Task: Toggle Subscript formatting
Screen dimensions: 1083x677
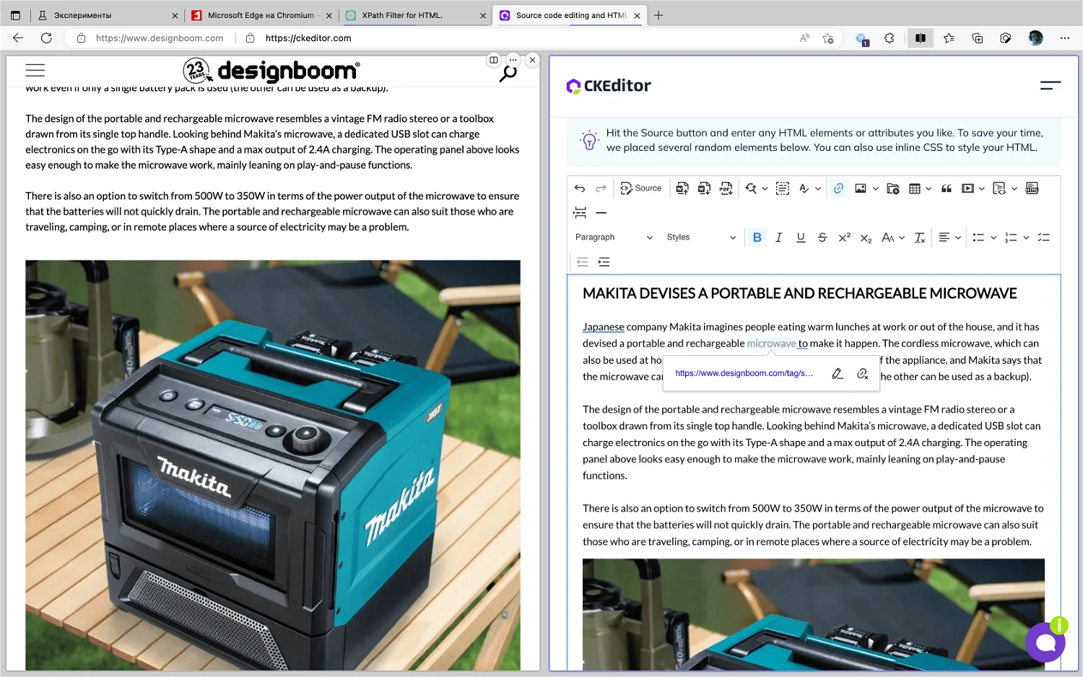Action: pyautogui.click(x=866, y=237)
